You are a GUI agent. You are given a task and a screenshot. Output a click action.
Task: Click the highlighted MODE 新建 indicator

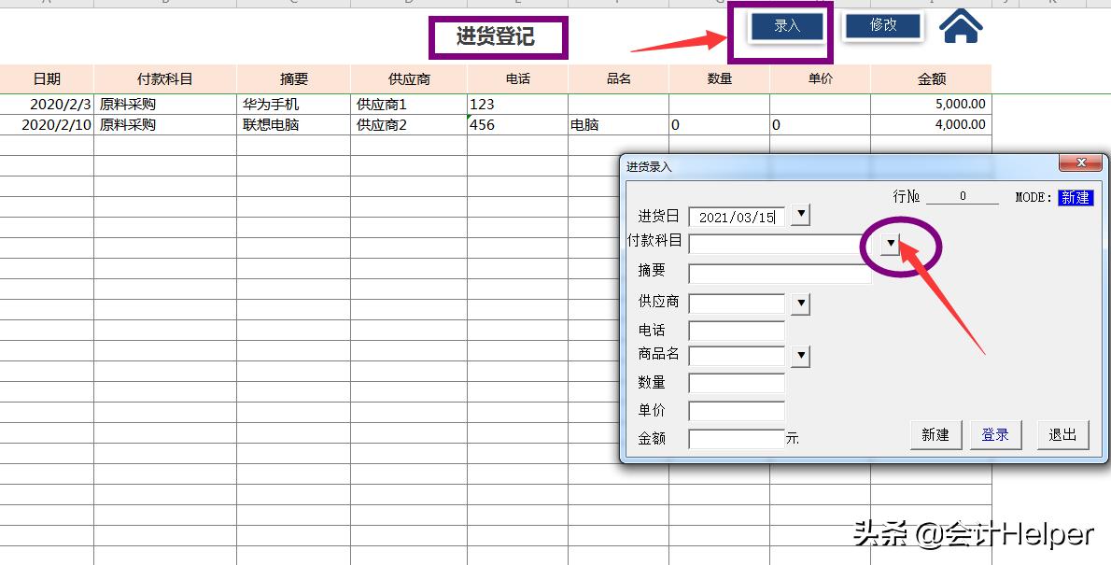tap(1076, 197)
